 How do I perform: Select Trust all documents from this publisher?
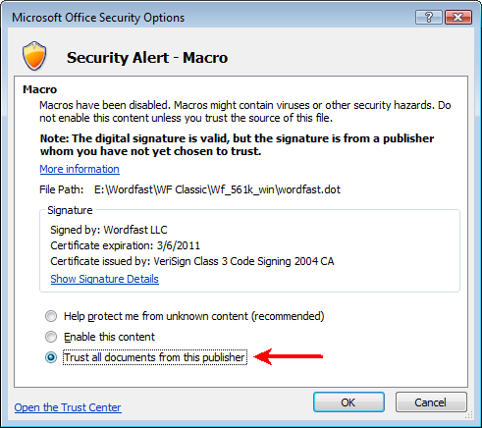point(146,357)
